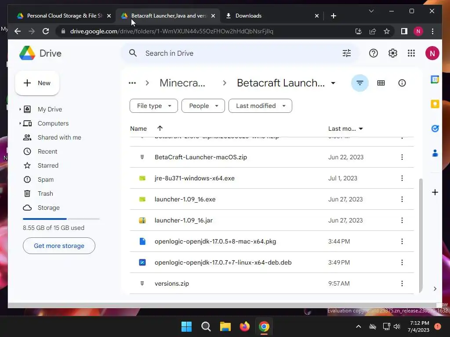Open Last modified filter dropdown
The image size is (450, 337).
click(x=260, y=106)
